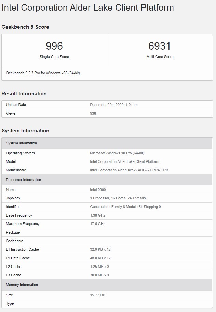
Task: Click 'Geekbench 5.2.3 Pro for Windows x86 (64-bit)' text
Action: pos(43,73)
